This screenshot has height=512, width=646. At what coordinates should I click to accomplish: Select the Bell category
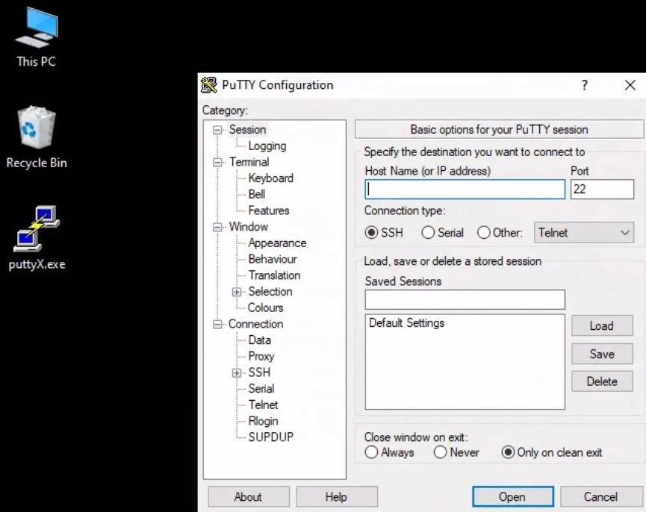257,194
